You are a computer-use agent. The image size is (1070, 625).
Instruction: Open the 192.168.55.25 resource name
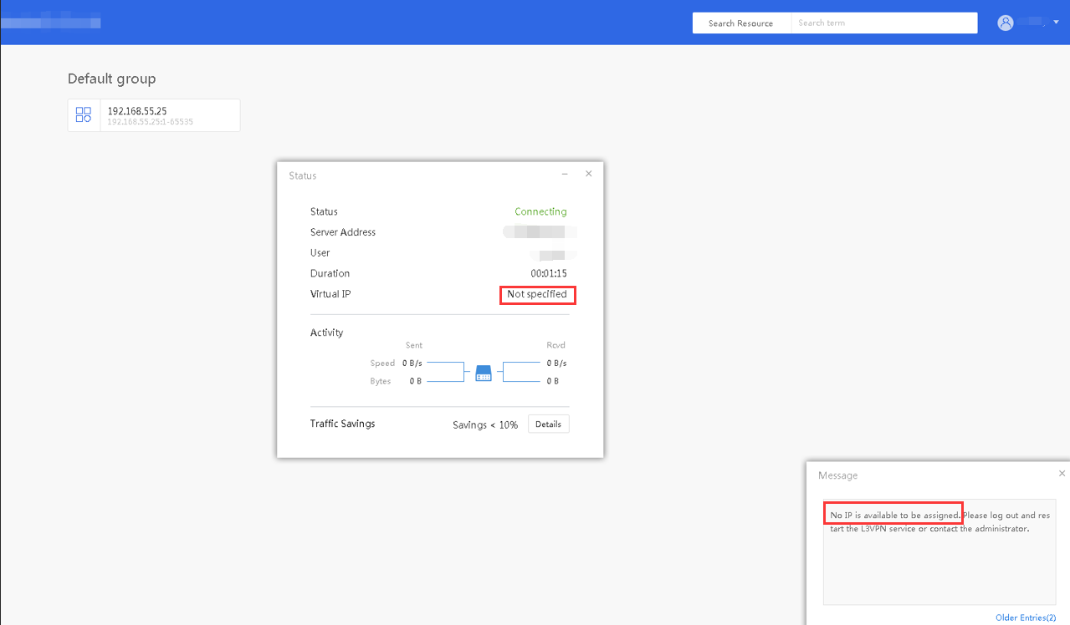137,110
